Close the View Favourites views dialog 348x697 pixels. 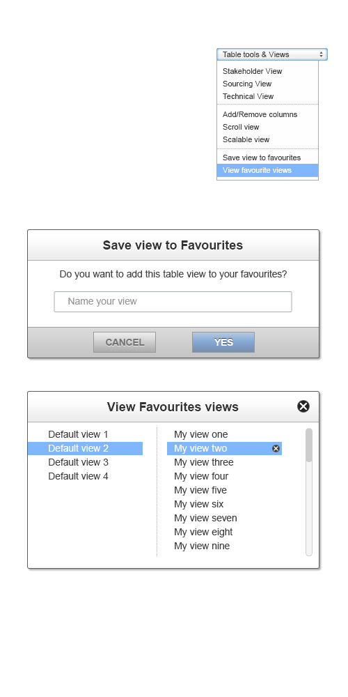point(303,406)
